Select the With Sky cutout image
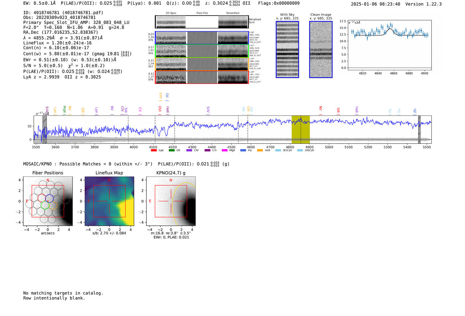Image resolution: width=465 pixels, height=316 pixels. click(x=287, y=49)
